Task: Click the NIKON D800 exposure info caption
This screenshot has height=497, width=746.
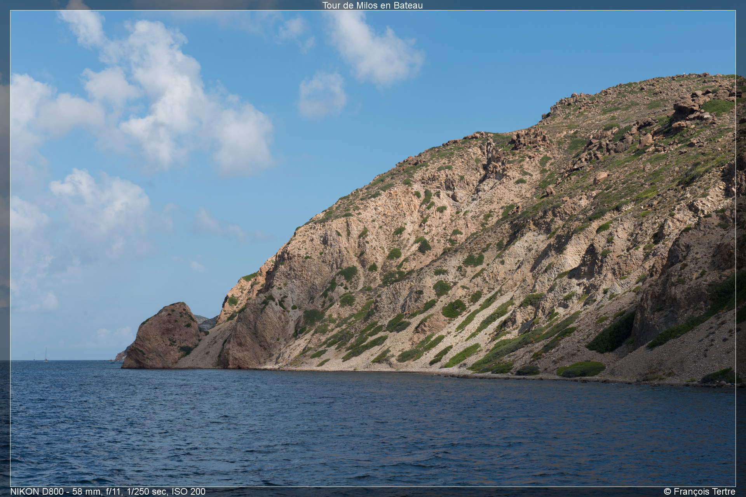Action: pyautogui.click(x=108, y=492)
